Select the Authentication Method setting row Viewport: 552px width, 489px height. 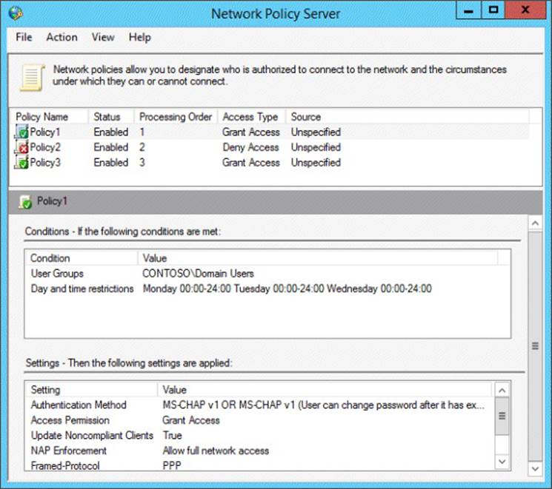click(x=79, y=405)
